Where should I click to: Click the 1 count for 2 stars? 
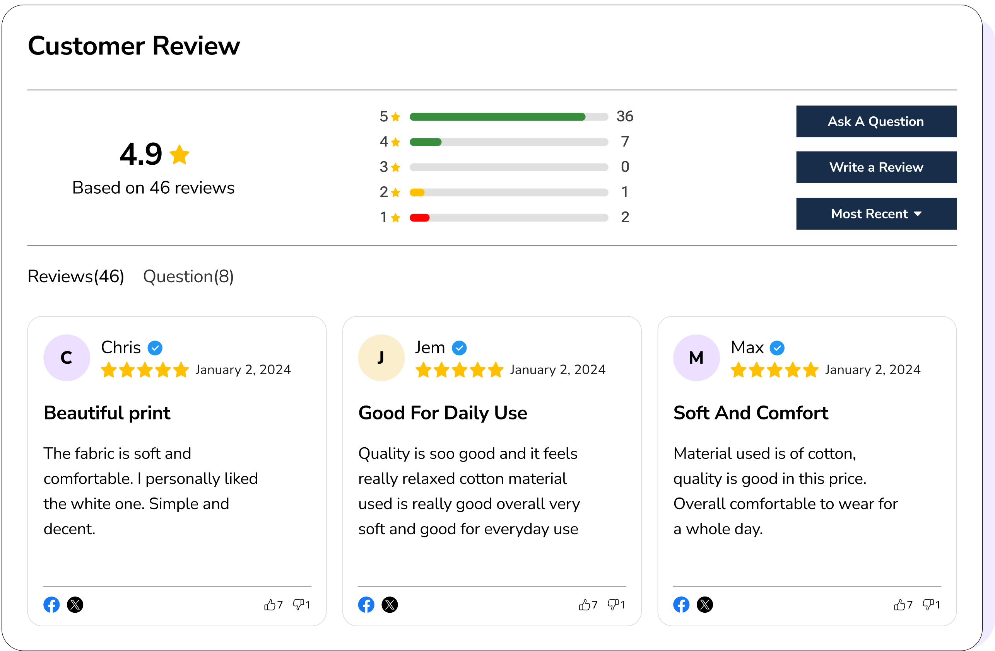pos(625,192)
